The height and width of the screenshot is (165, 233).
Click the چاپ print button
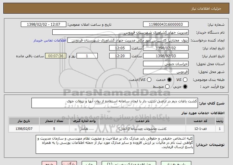[89, 163]
